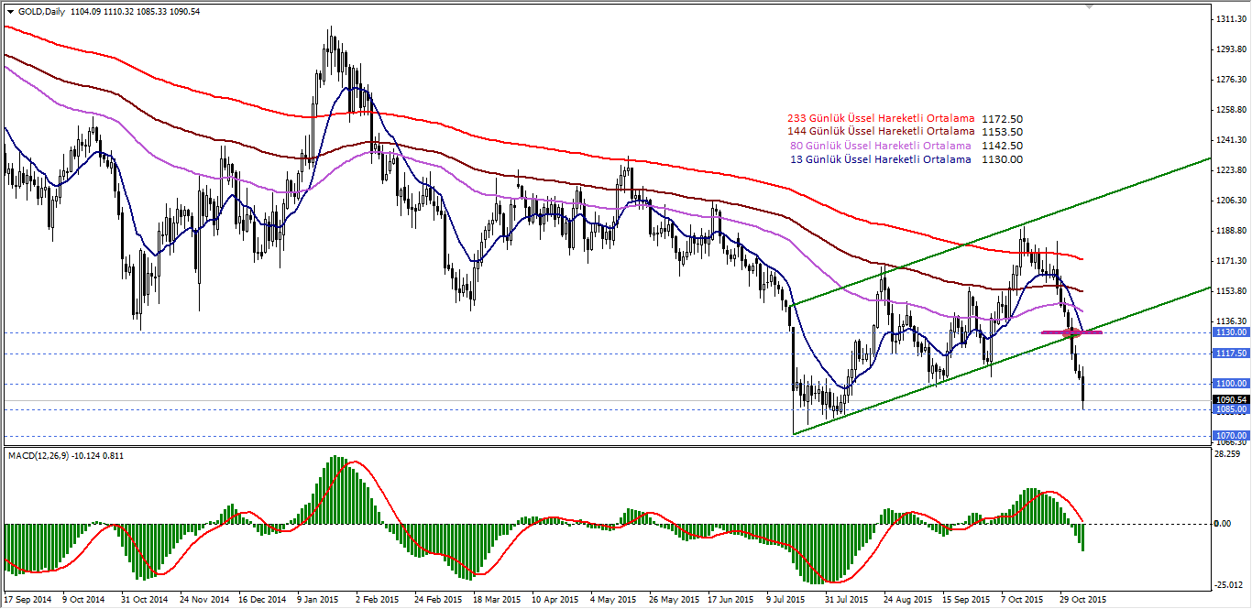Select the 233 Günlük Üssel Hareketli Ortalama legend

(x=880, y=119)
